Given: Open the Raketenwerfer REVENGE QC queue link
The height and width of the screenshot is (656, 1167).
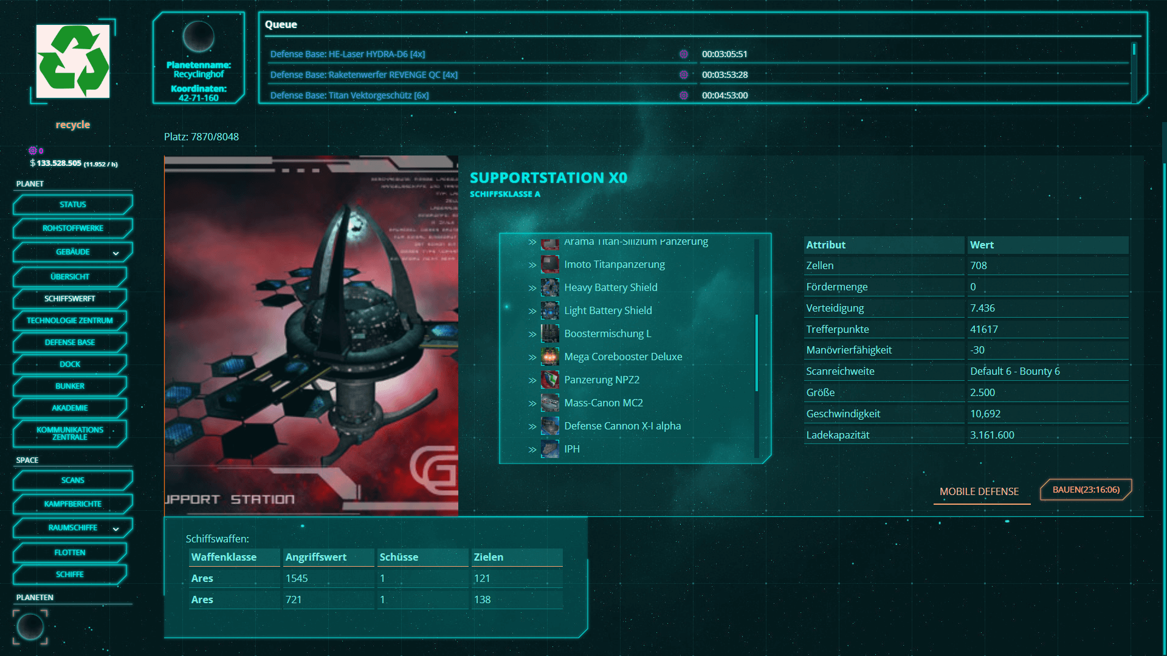Looking at the screenshot, I should point(363,75).
